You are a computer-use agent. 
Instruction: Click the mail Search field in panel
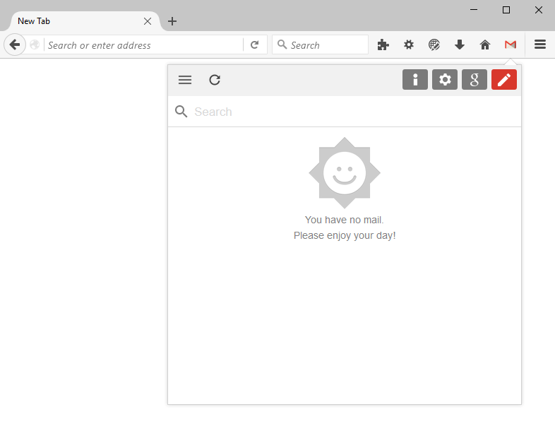coord(345,112)
